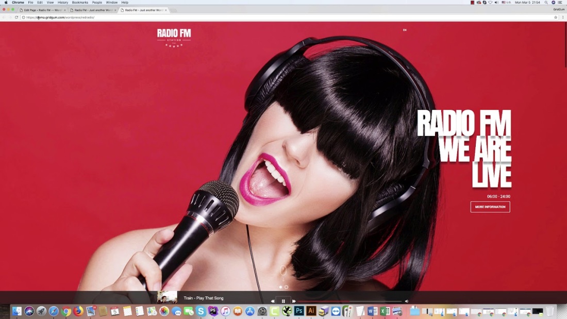Open Illustrator from the dock
Image resolution: width=567 pixels, height=319 pixels.
(x=311, y=311)
